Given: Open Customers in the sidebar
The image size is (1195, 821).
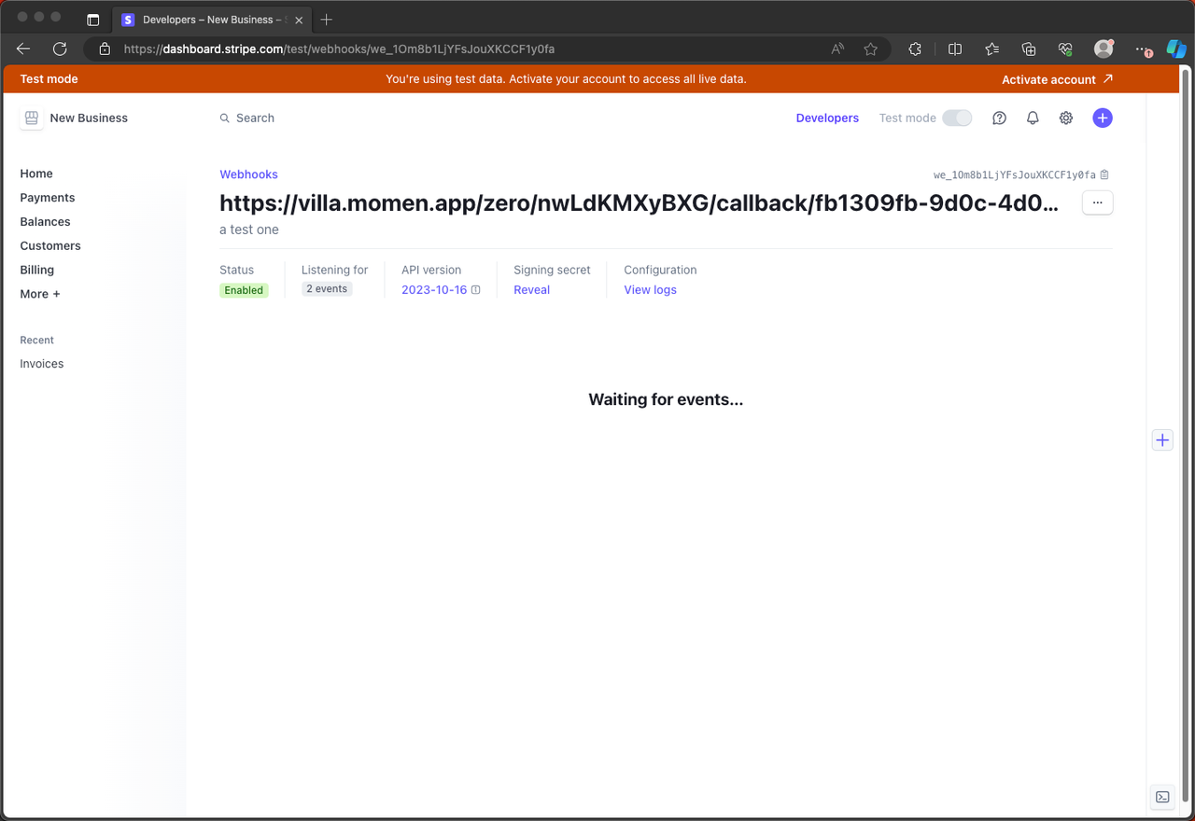Looking at the screenshot, I should point(50,246).
